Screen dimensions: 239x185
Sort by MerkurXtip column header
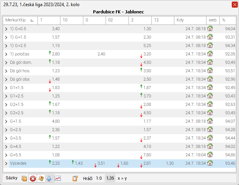tap(20, 20)
